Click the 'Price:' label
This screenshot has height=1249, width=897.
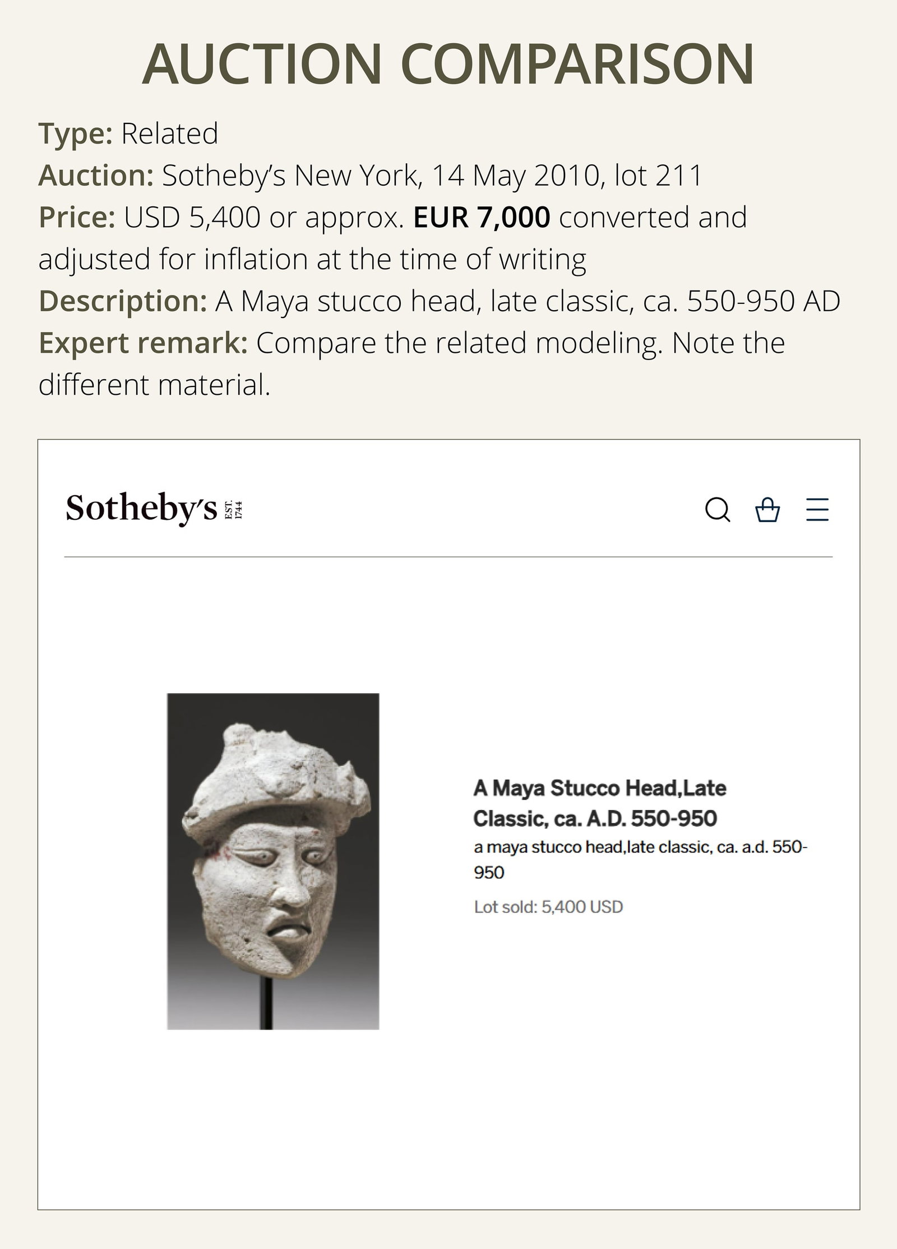[x=77, y=217]
